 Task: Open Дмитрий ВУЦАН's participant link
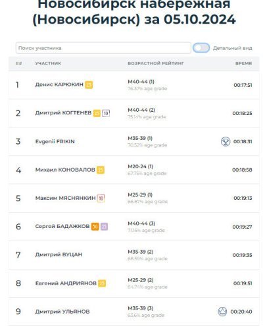point(59,254)
